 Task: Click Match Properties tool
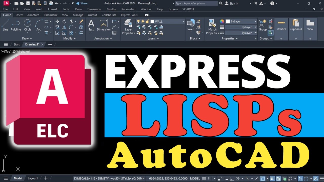click(x=212, y=27)
